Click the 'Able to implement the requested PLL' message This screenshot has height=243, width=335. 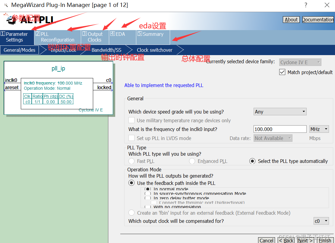point(164,85)
